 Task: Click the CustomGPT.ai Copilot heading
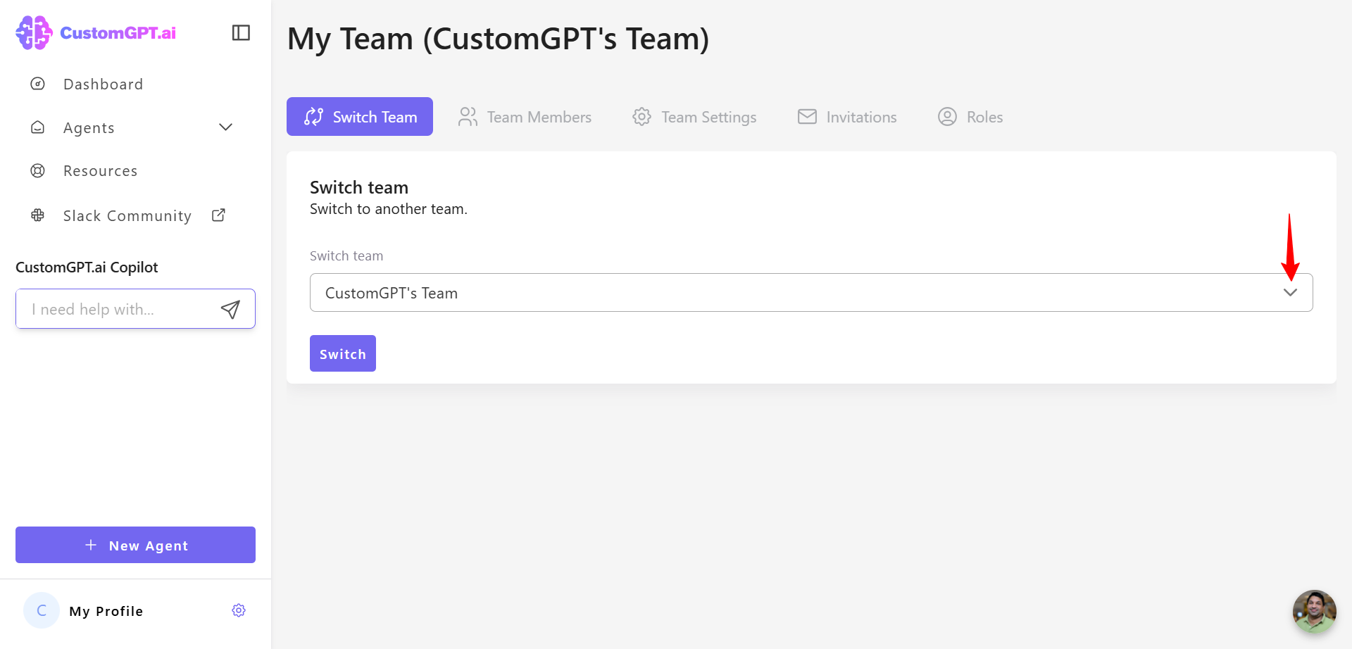[87, 267]
